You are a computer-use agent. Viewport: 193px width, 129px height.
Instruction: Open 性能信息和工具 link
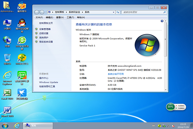click(x=47, y=86)
